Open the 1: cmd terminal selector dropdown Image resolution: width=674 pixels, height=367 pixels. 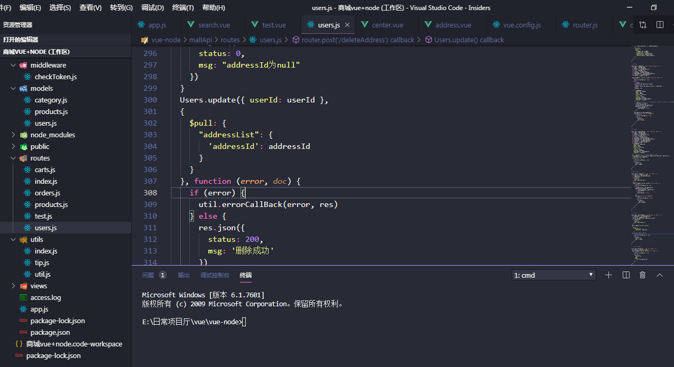click(x=554, y=275)
